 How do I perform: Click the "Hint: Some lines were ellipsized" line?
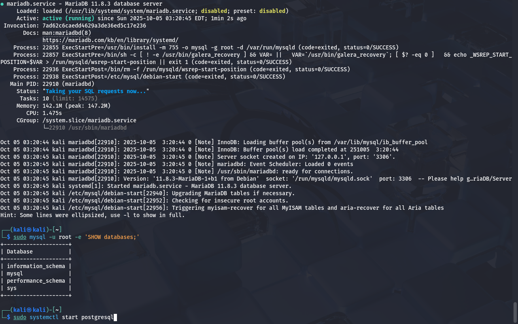point(92,215)
